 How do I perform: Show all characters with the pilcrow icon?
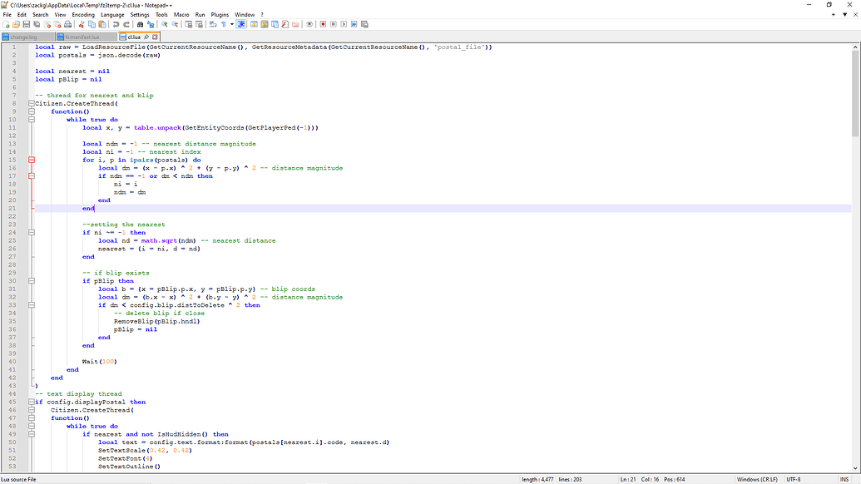click(x=223, y=24)
